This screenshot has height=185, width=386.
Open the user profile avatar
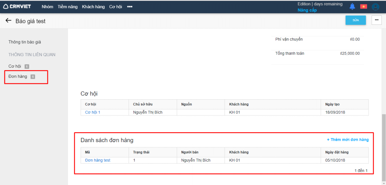coord(375,7)
